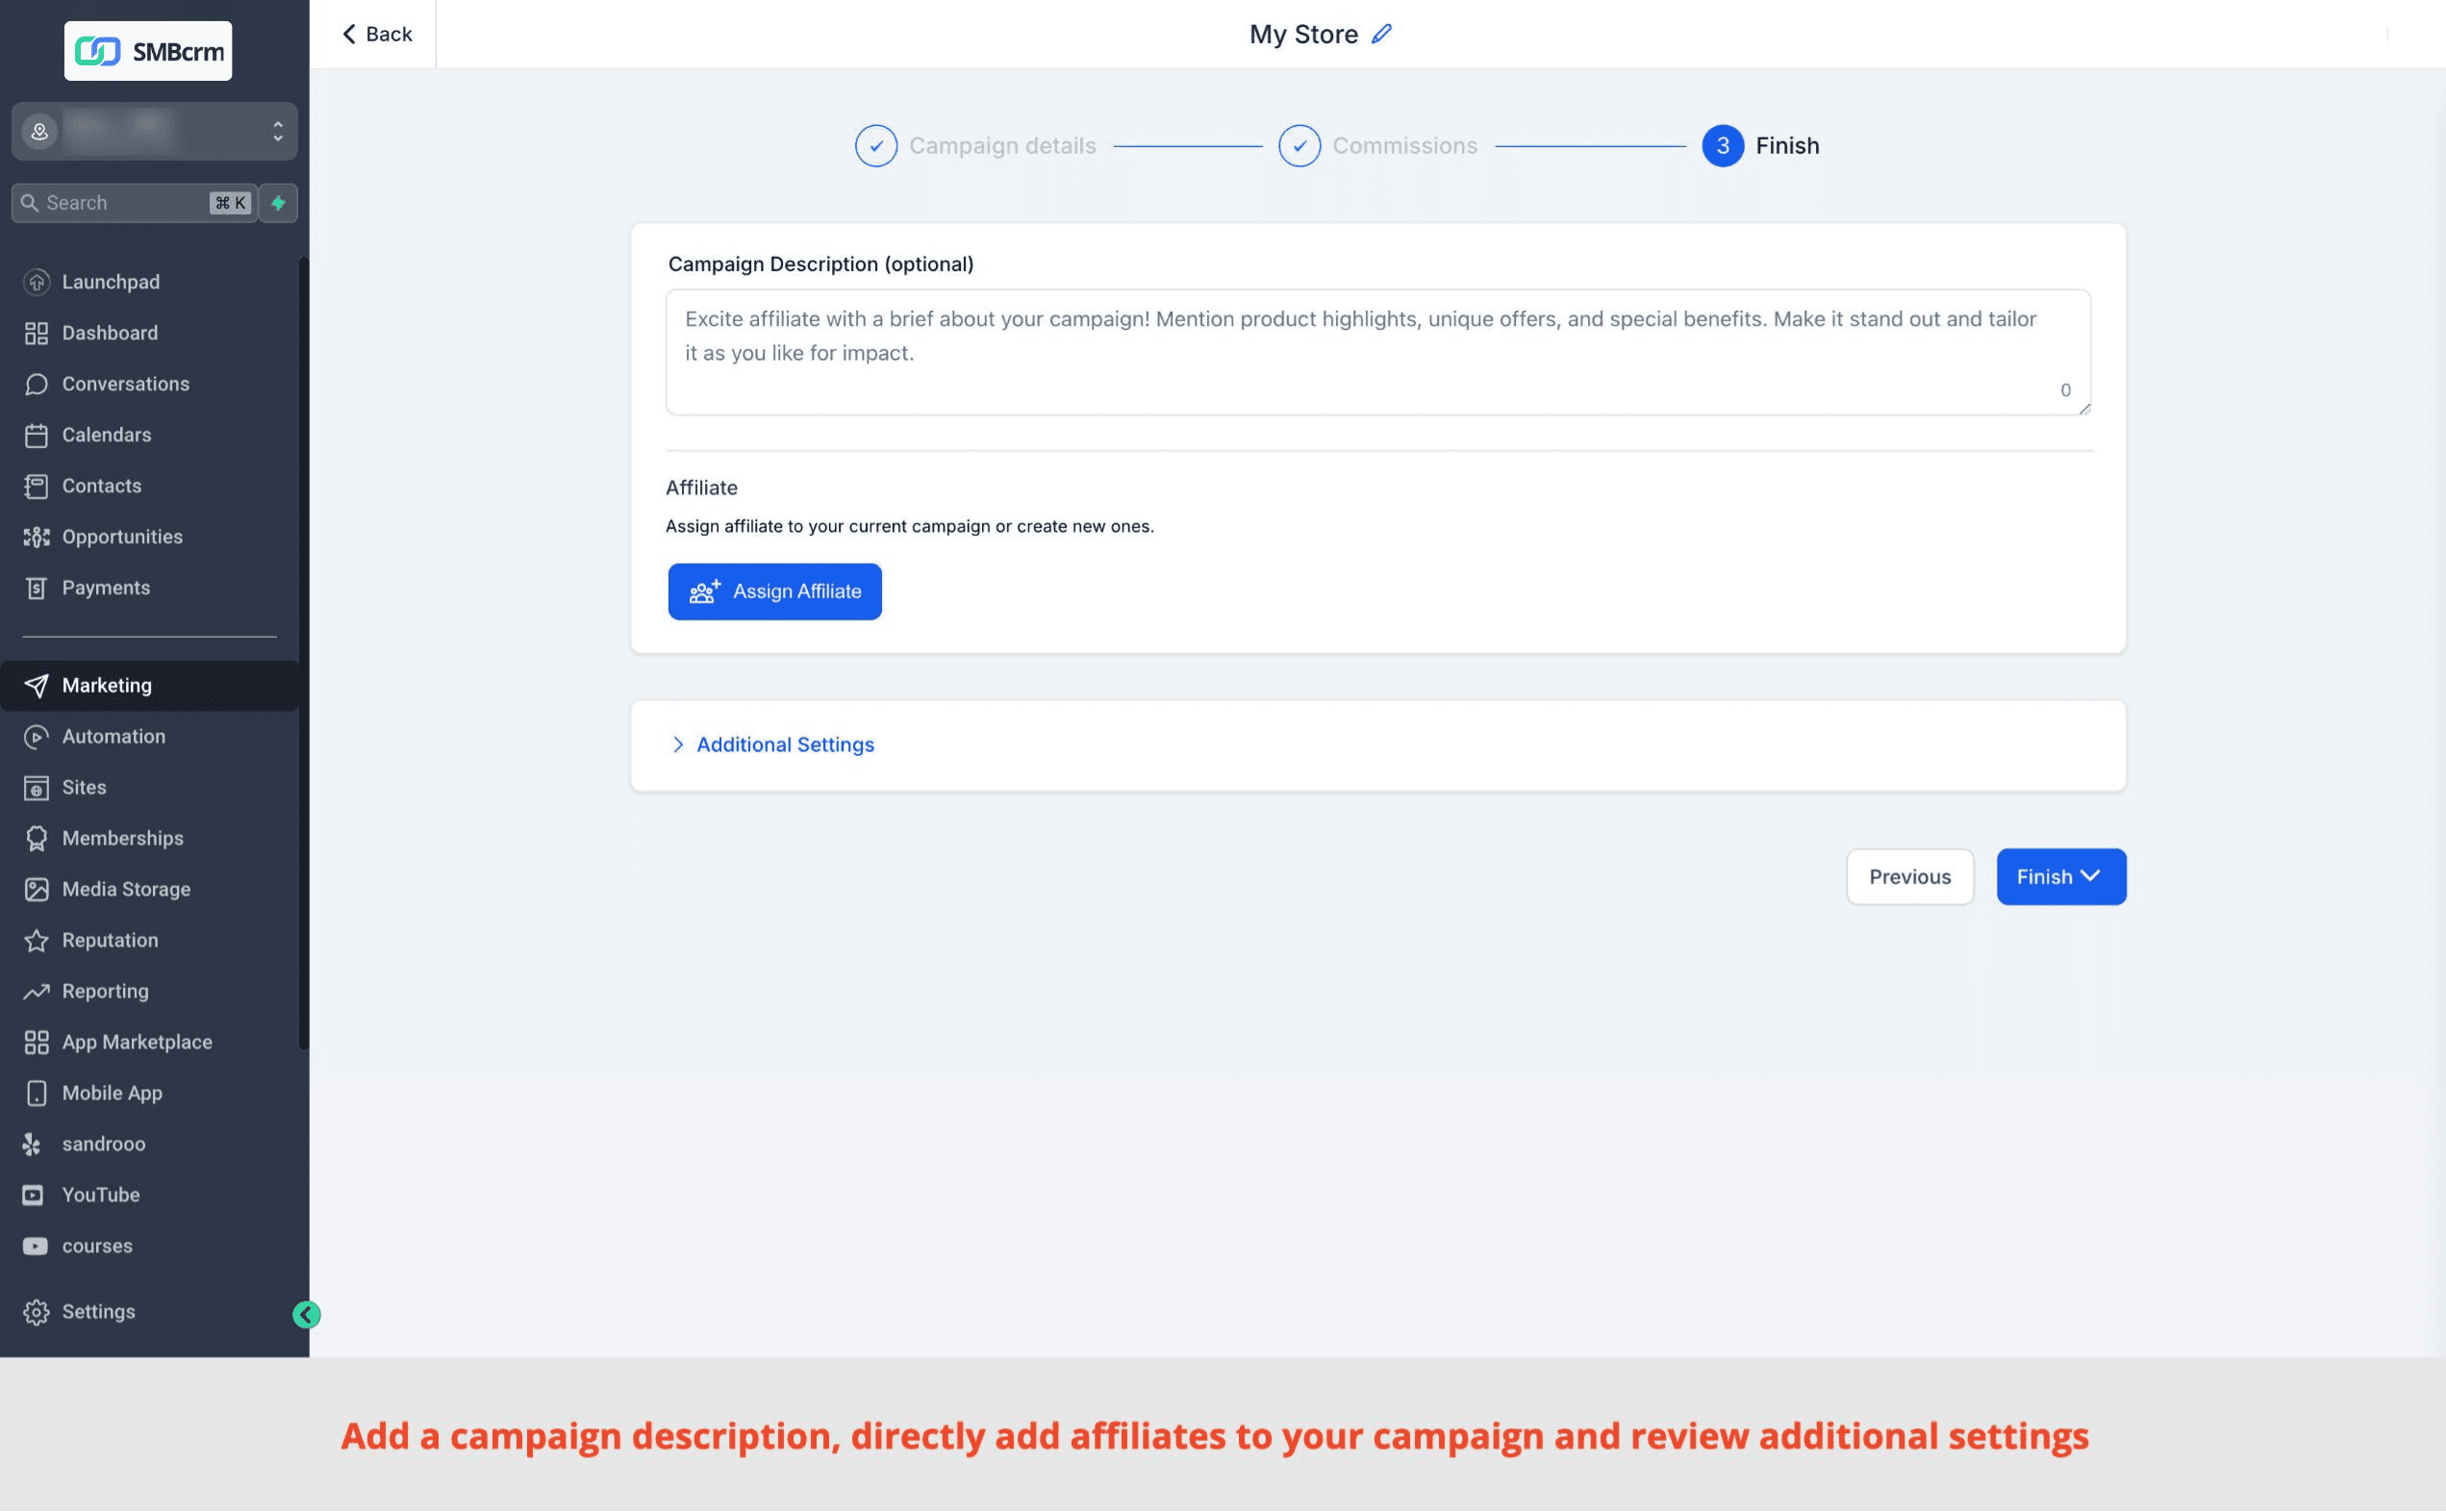Image resolution: width=2446 pixels, height=1512 pixels.
Task: Select Marketing in sidebar
Action: coord(150,686)
